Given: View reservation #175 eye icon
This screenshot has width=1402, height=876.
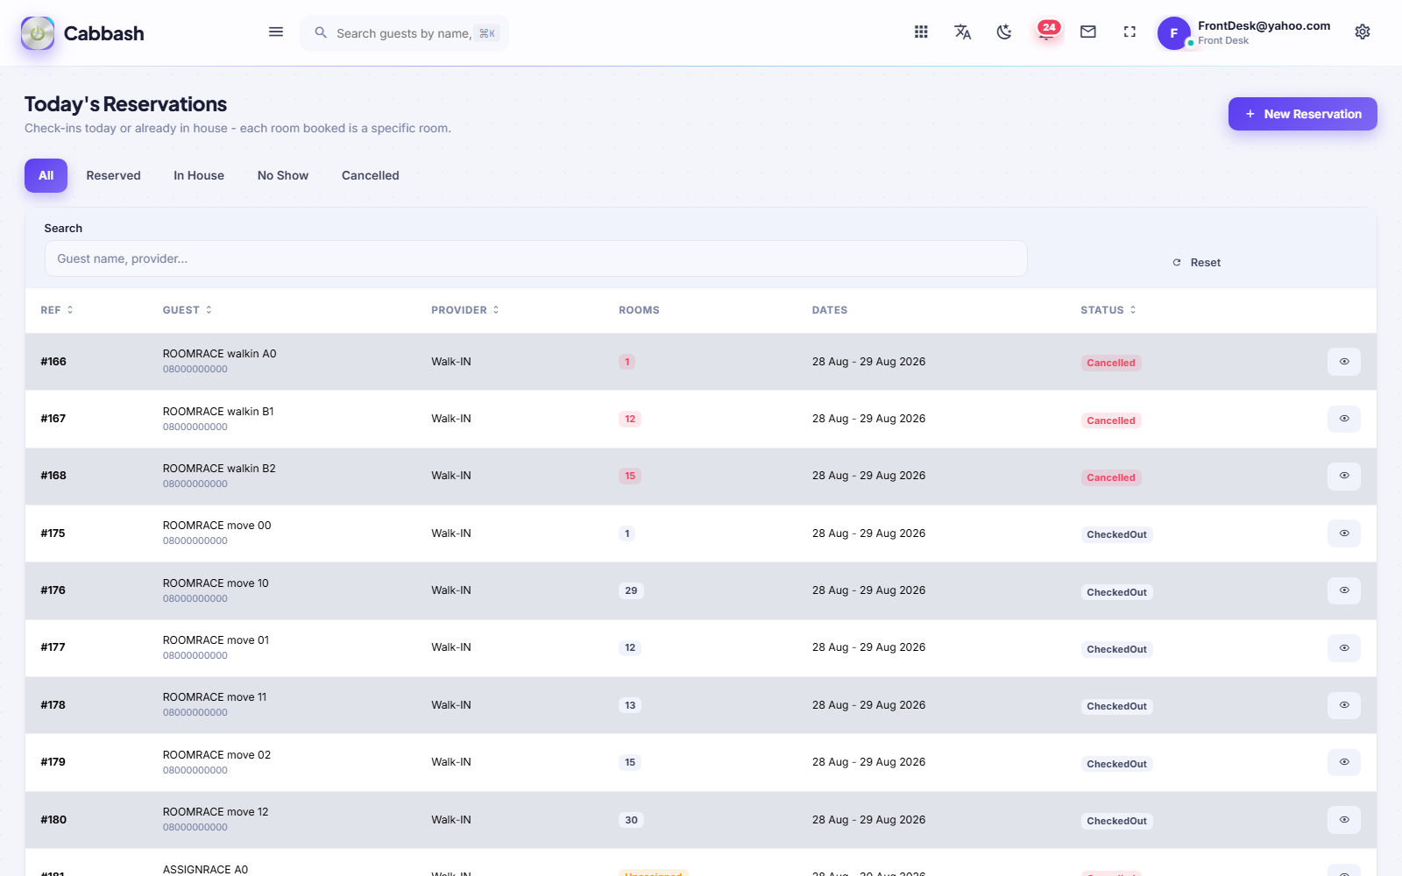Looking at the screenshot, I should point(1344,533).
